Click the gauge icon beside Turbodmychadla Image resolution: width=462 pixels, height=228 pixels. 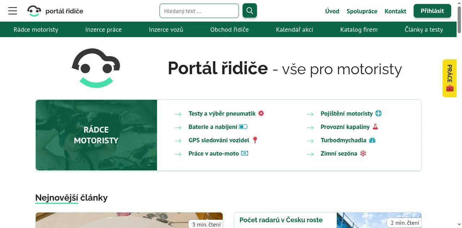coord(372,140)
